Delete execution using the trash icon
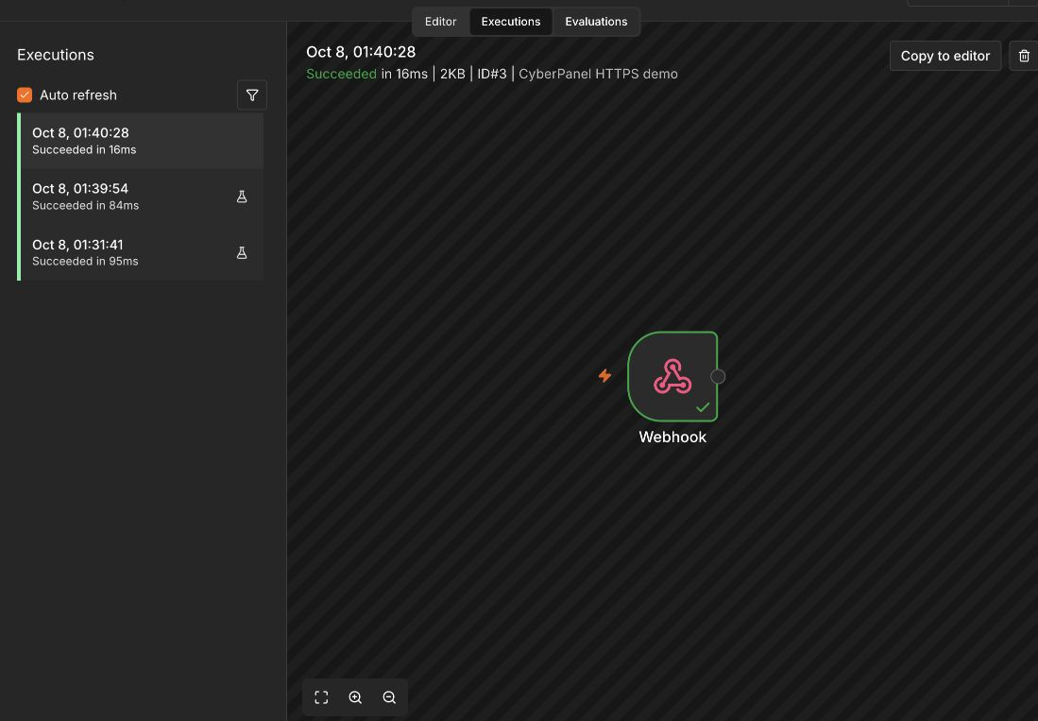The height and width of the screenshot is (721, 1038). tap(1024, 57)
